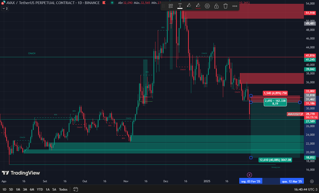Click the purple lightning event icon
The width and height of the screenshot is (319, 193).
pyautogui.click(x=250, y=175)
